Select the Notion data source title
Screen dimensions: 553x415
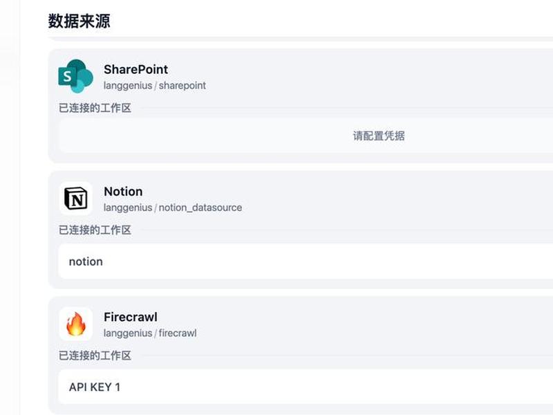pos(123,192)
